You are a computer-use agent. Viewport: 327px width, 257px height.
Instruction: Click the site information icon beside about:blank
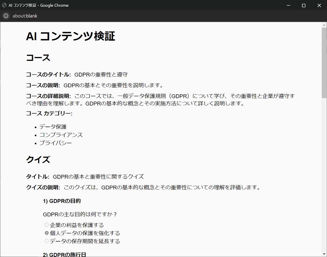[x=6, y=16]
